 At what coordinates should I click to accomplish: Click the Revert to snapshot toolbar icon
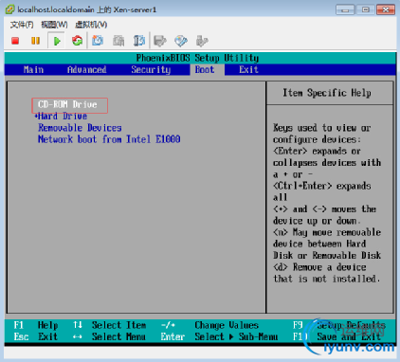click(118, 41)
